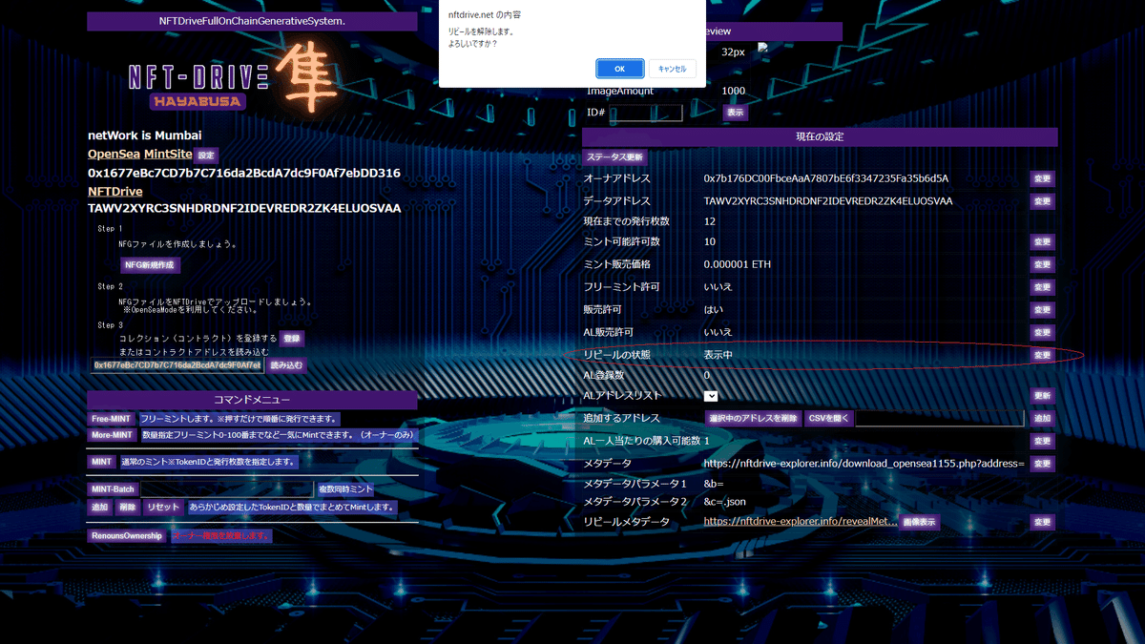Click the 削除 button under MINT-Batch

(127, 508)
